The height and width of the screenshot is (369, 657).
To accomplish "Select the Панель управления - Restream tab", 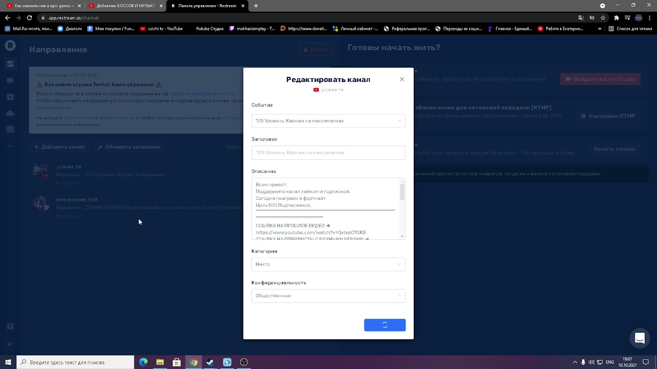I will click(207, 6).
